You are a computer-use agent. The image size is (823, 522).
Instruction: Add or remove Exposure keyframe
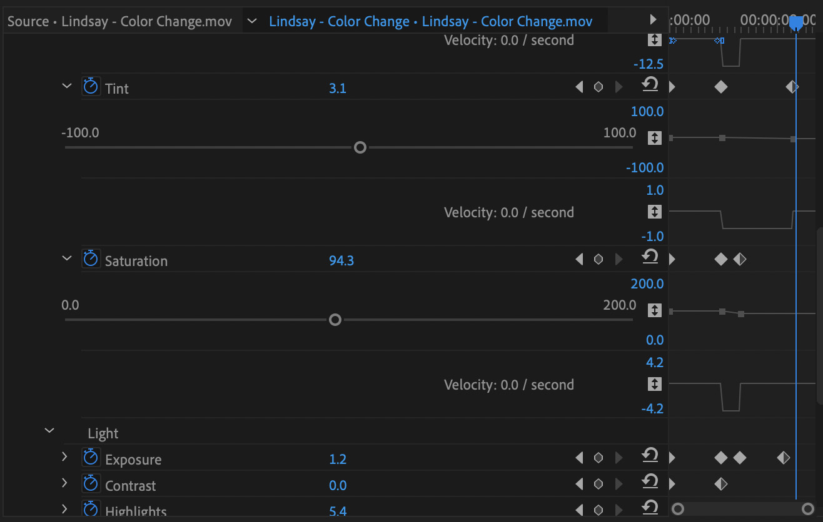[x=598, y=458]
